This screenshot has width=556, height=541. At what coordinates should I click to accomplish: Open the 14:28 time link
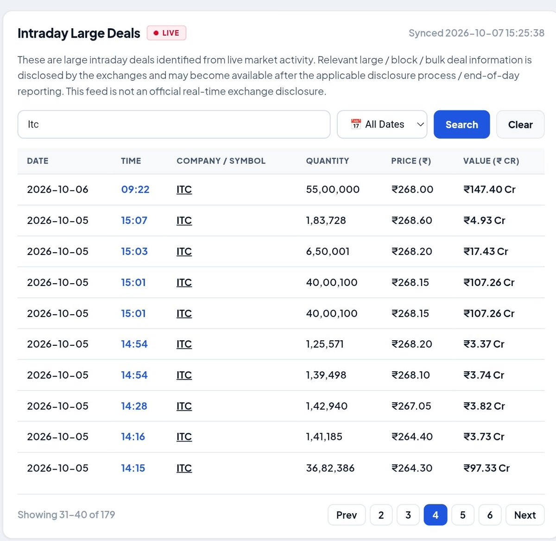(134, 406)
